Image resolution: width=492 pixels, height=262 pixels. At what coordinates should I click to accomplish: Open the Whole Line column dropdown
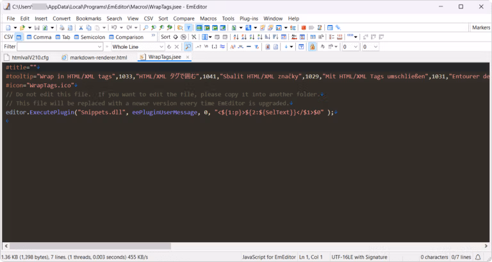coord(161,47)
